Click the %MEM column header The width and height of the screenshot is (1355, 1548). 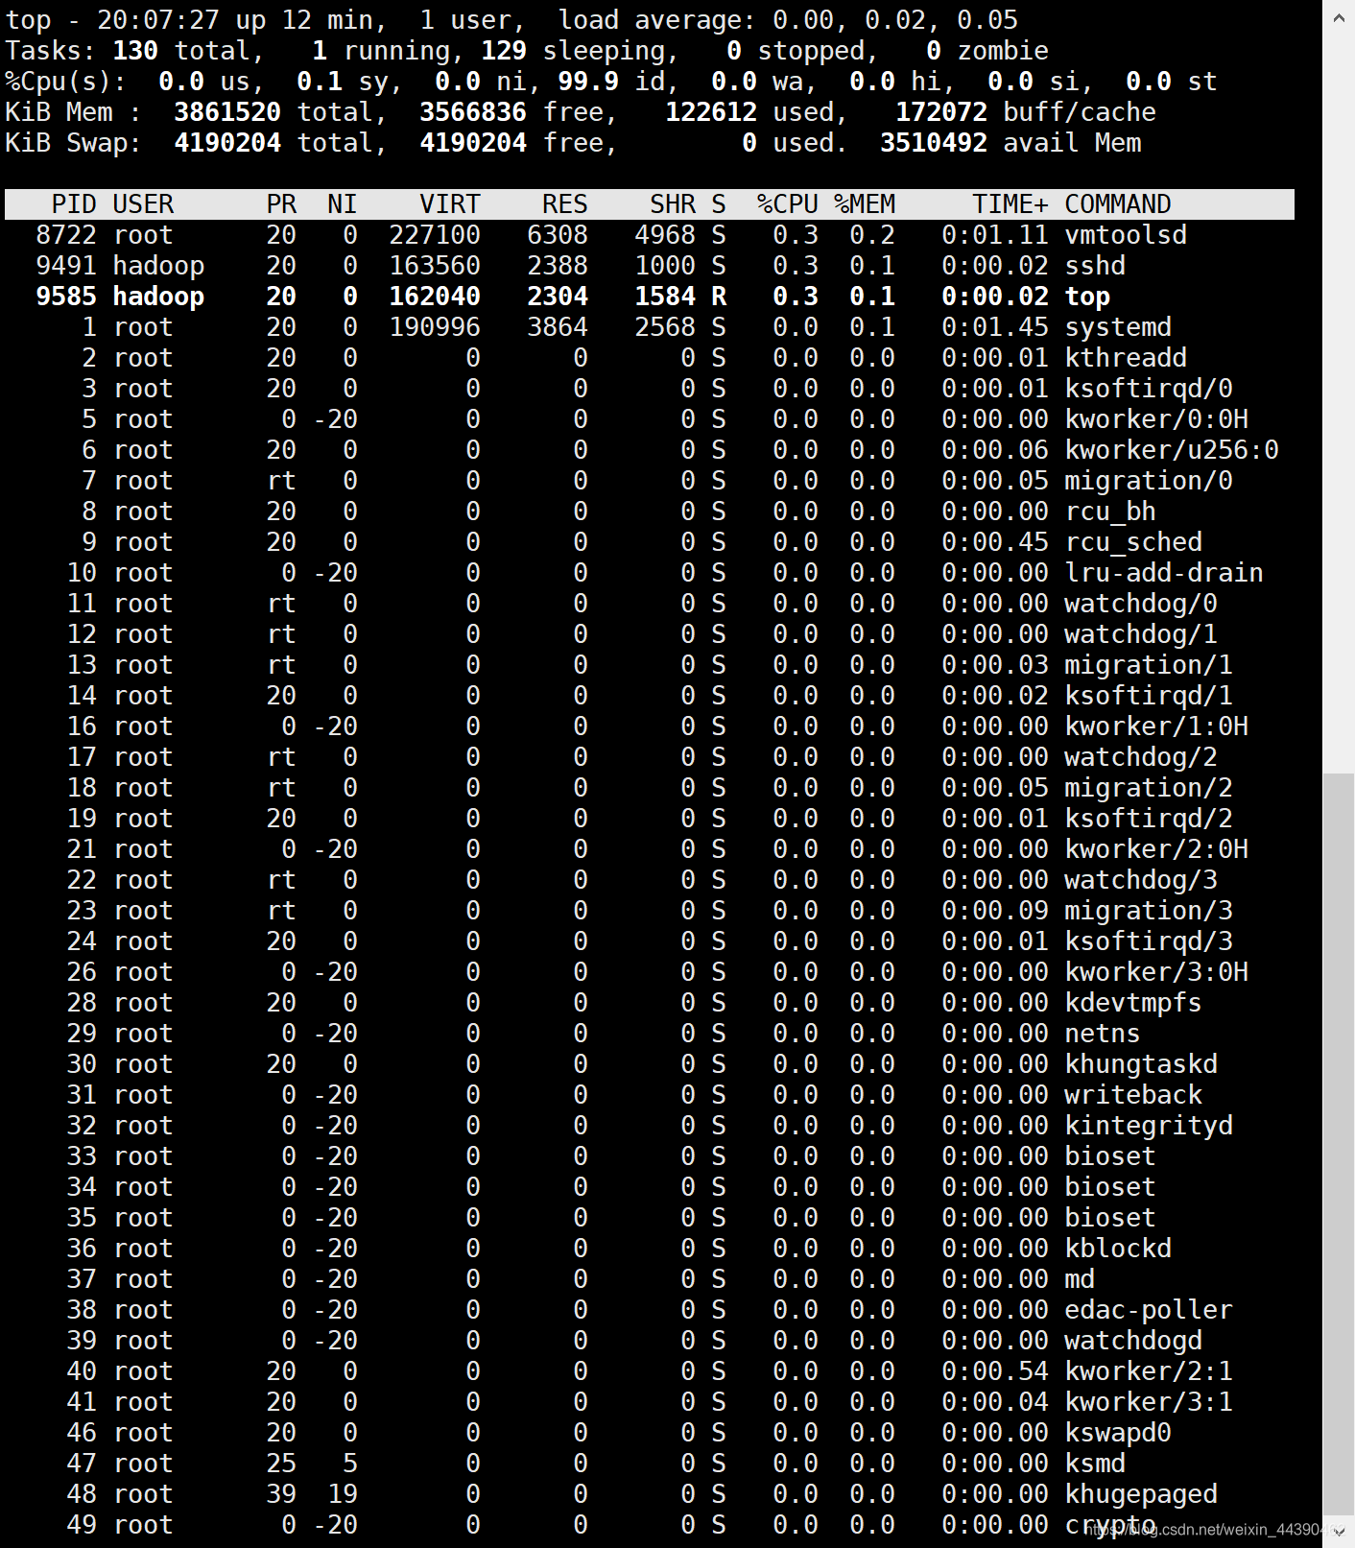click(865, 204)
